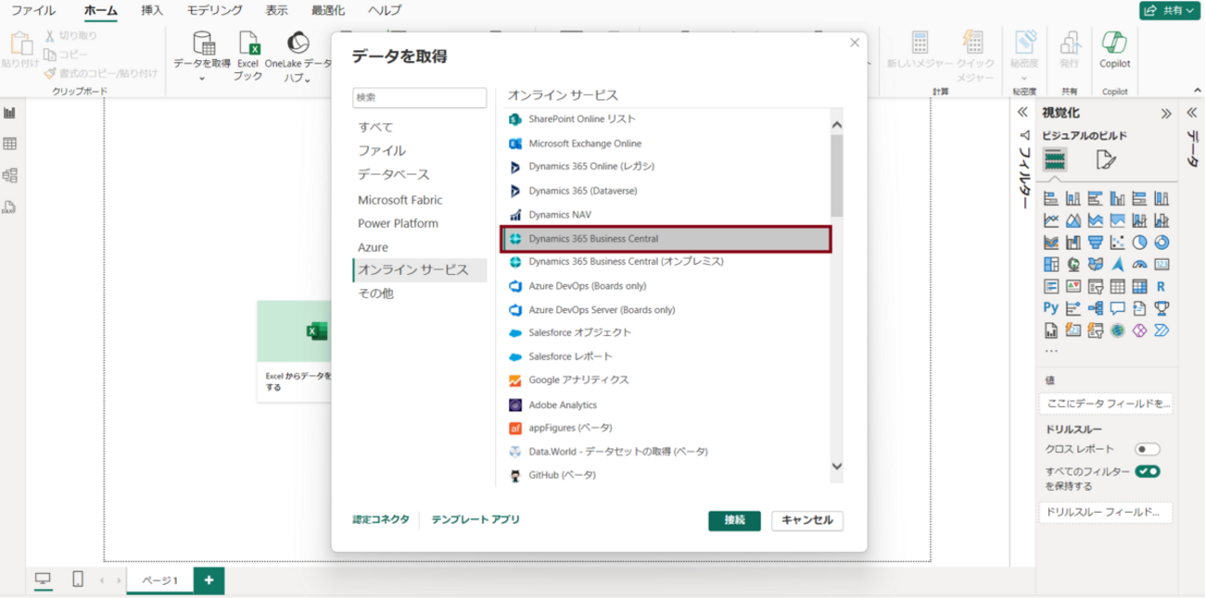Open Report view from left sidebar
Screen dimensions: 1205x598
pos(10,113)
